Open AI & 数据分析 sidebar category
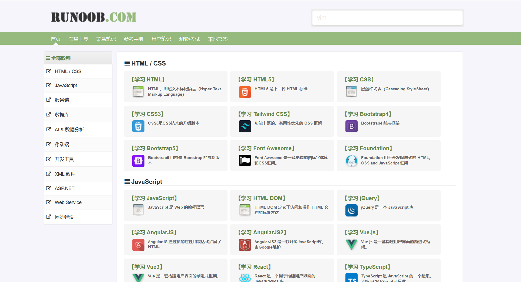 69,130
